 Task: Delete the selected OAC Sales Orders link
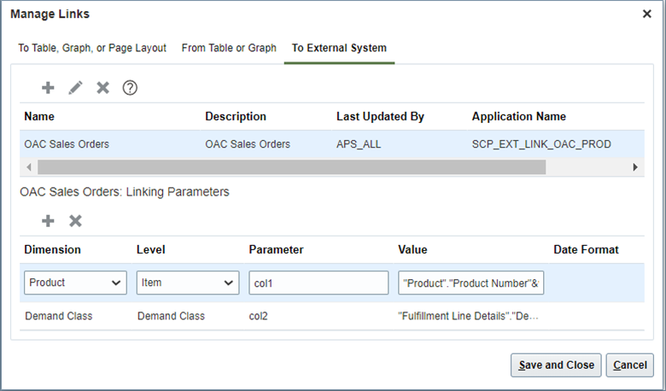pyautogui.click(x=102, y=87)
